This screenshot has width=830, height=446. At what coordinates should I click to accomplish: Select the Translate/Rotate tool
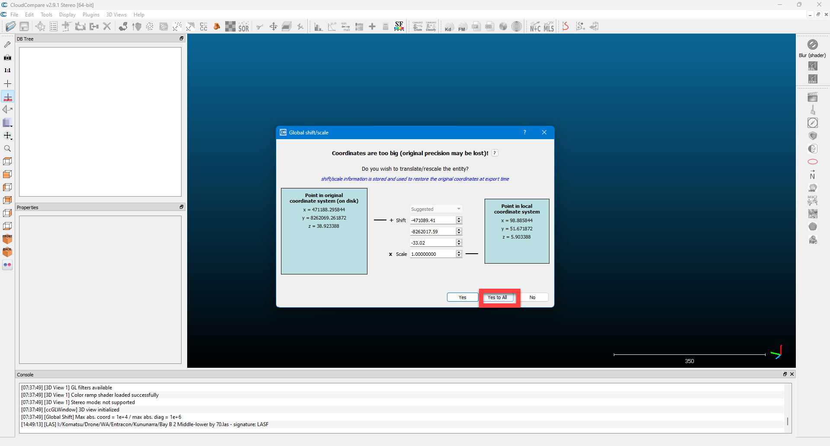point(273,26)
